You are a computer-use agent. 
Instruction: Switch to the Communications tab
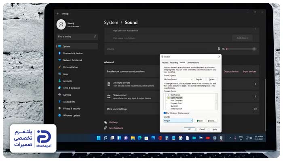pyautogui.click(x=193, y=62)
